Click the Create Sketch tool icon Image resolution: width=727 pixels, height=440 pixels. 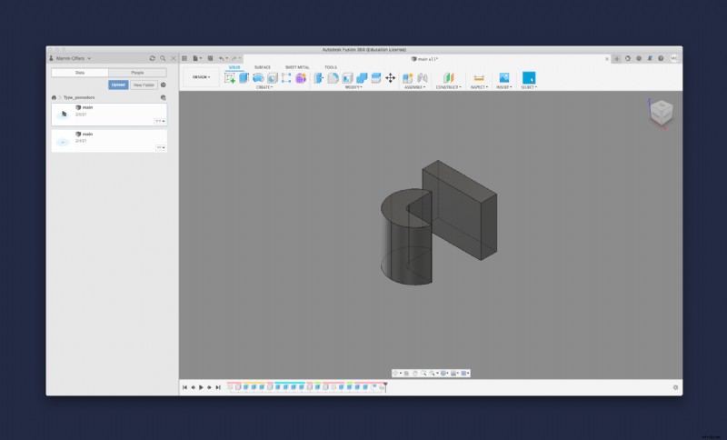click(230, 78)
